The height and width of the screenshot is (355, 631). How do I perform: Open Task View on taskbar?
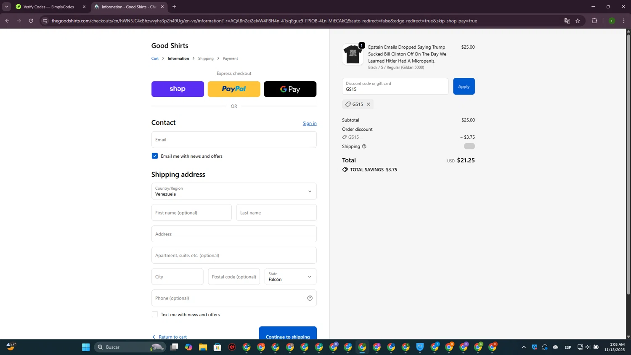[x=174, y=347]
